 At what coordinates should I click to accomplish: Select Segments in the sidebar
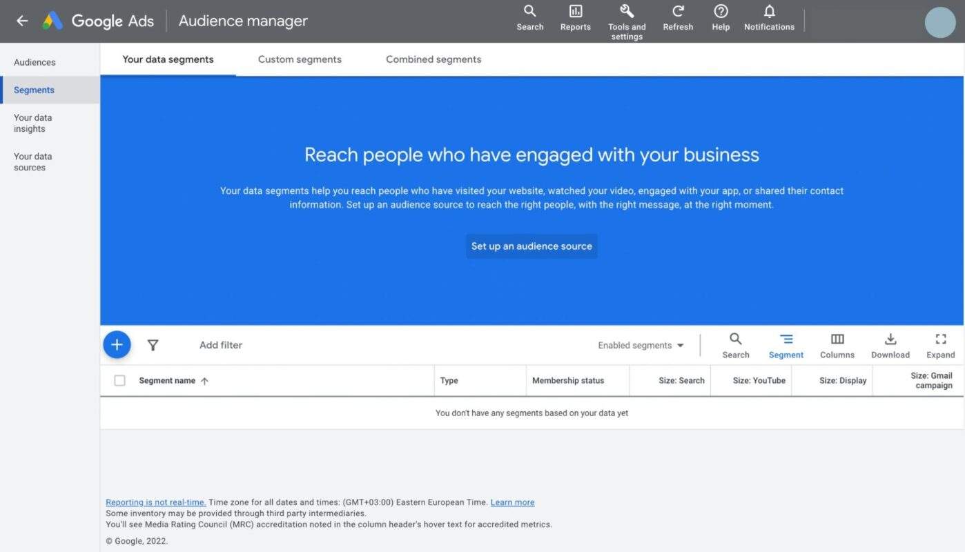pos(50,90)
